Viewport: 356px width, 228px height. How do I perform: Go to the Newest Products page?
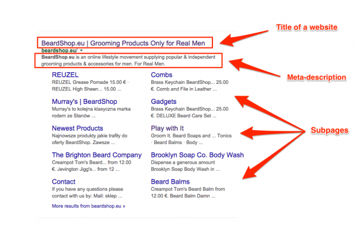click(78, 128)
